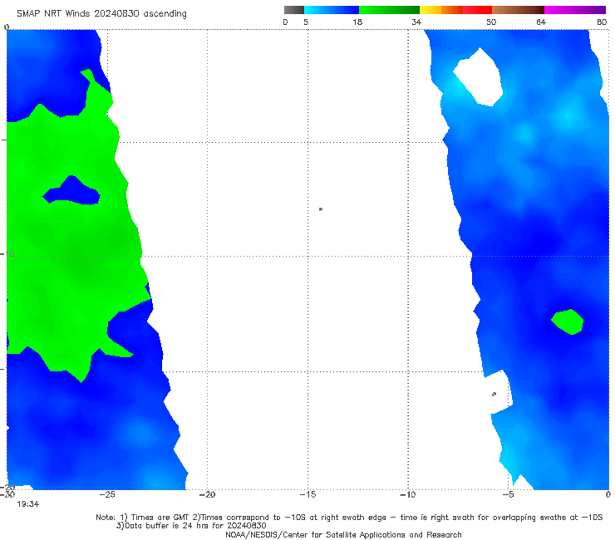615x540 pixels.
Task: Select the yellow-to-red 34–50 colorbar segment
Action: [456, 10]
